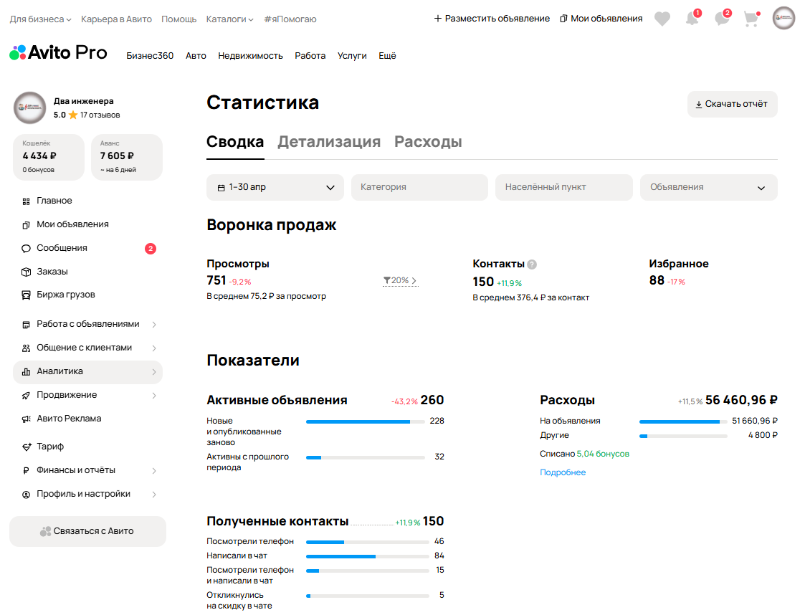Click the Биржа грузов truck icon
The width and height of the screenshot is (805, 615).
[27, 295]
